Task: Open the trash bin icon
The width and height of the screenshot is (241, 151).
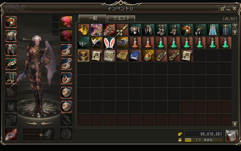Action: [x=231, y=136]
